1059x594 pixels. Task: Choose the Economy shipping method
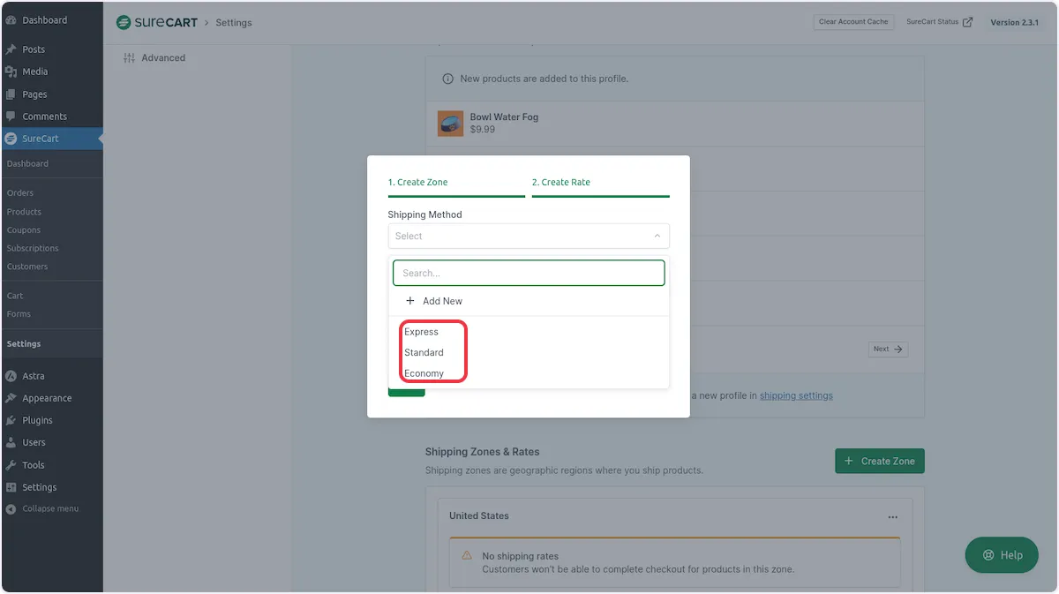click(x=424, y=373)
